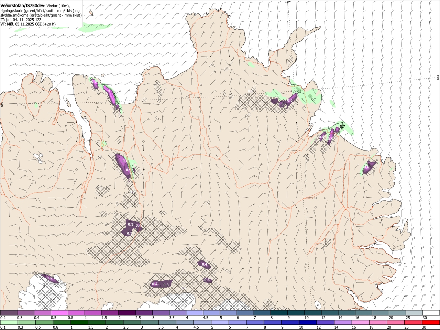
Task: Click the 2.5 label under the lower scale
Action: pyautogui.click(x=126, y=327)
